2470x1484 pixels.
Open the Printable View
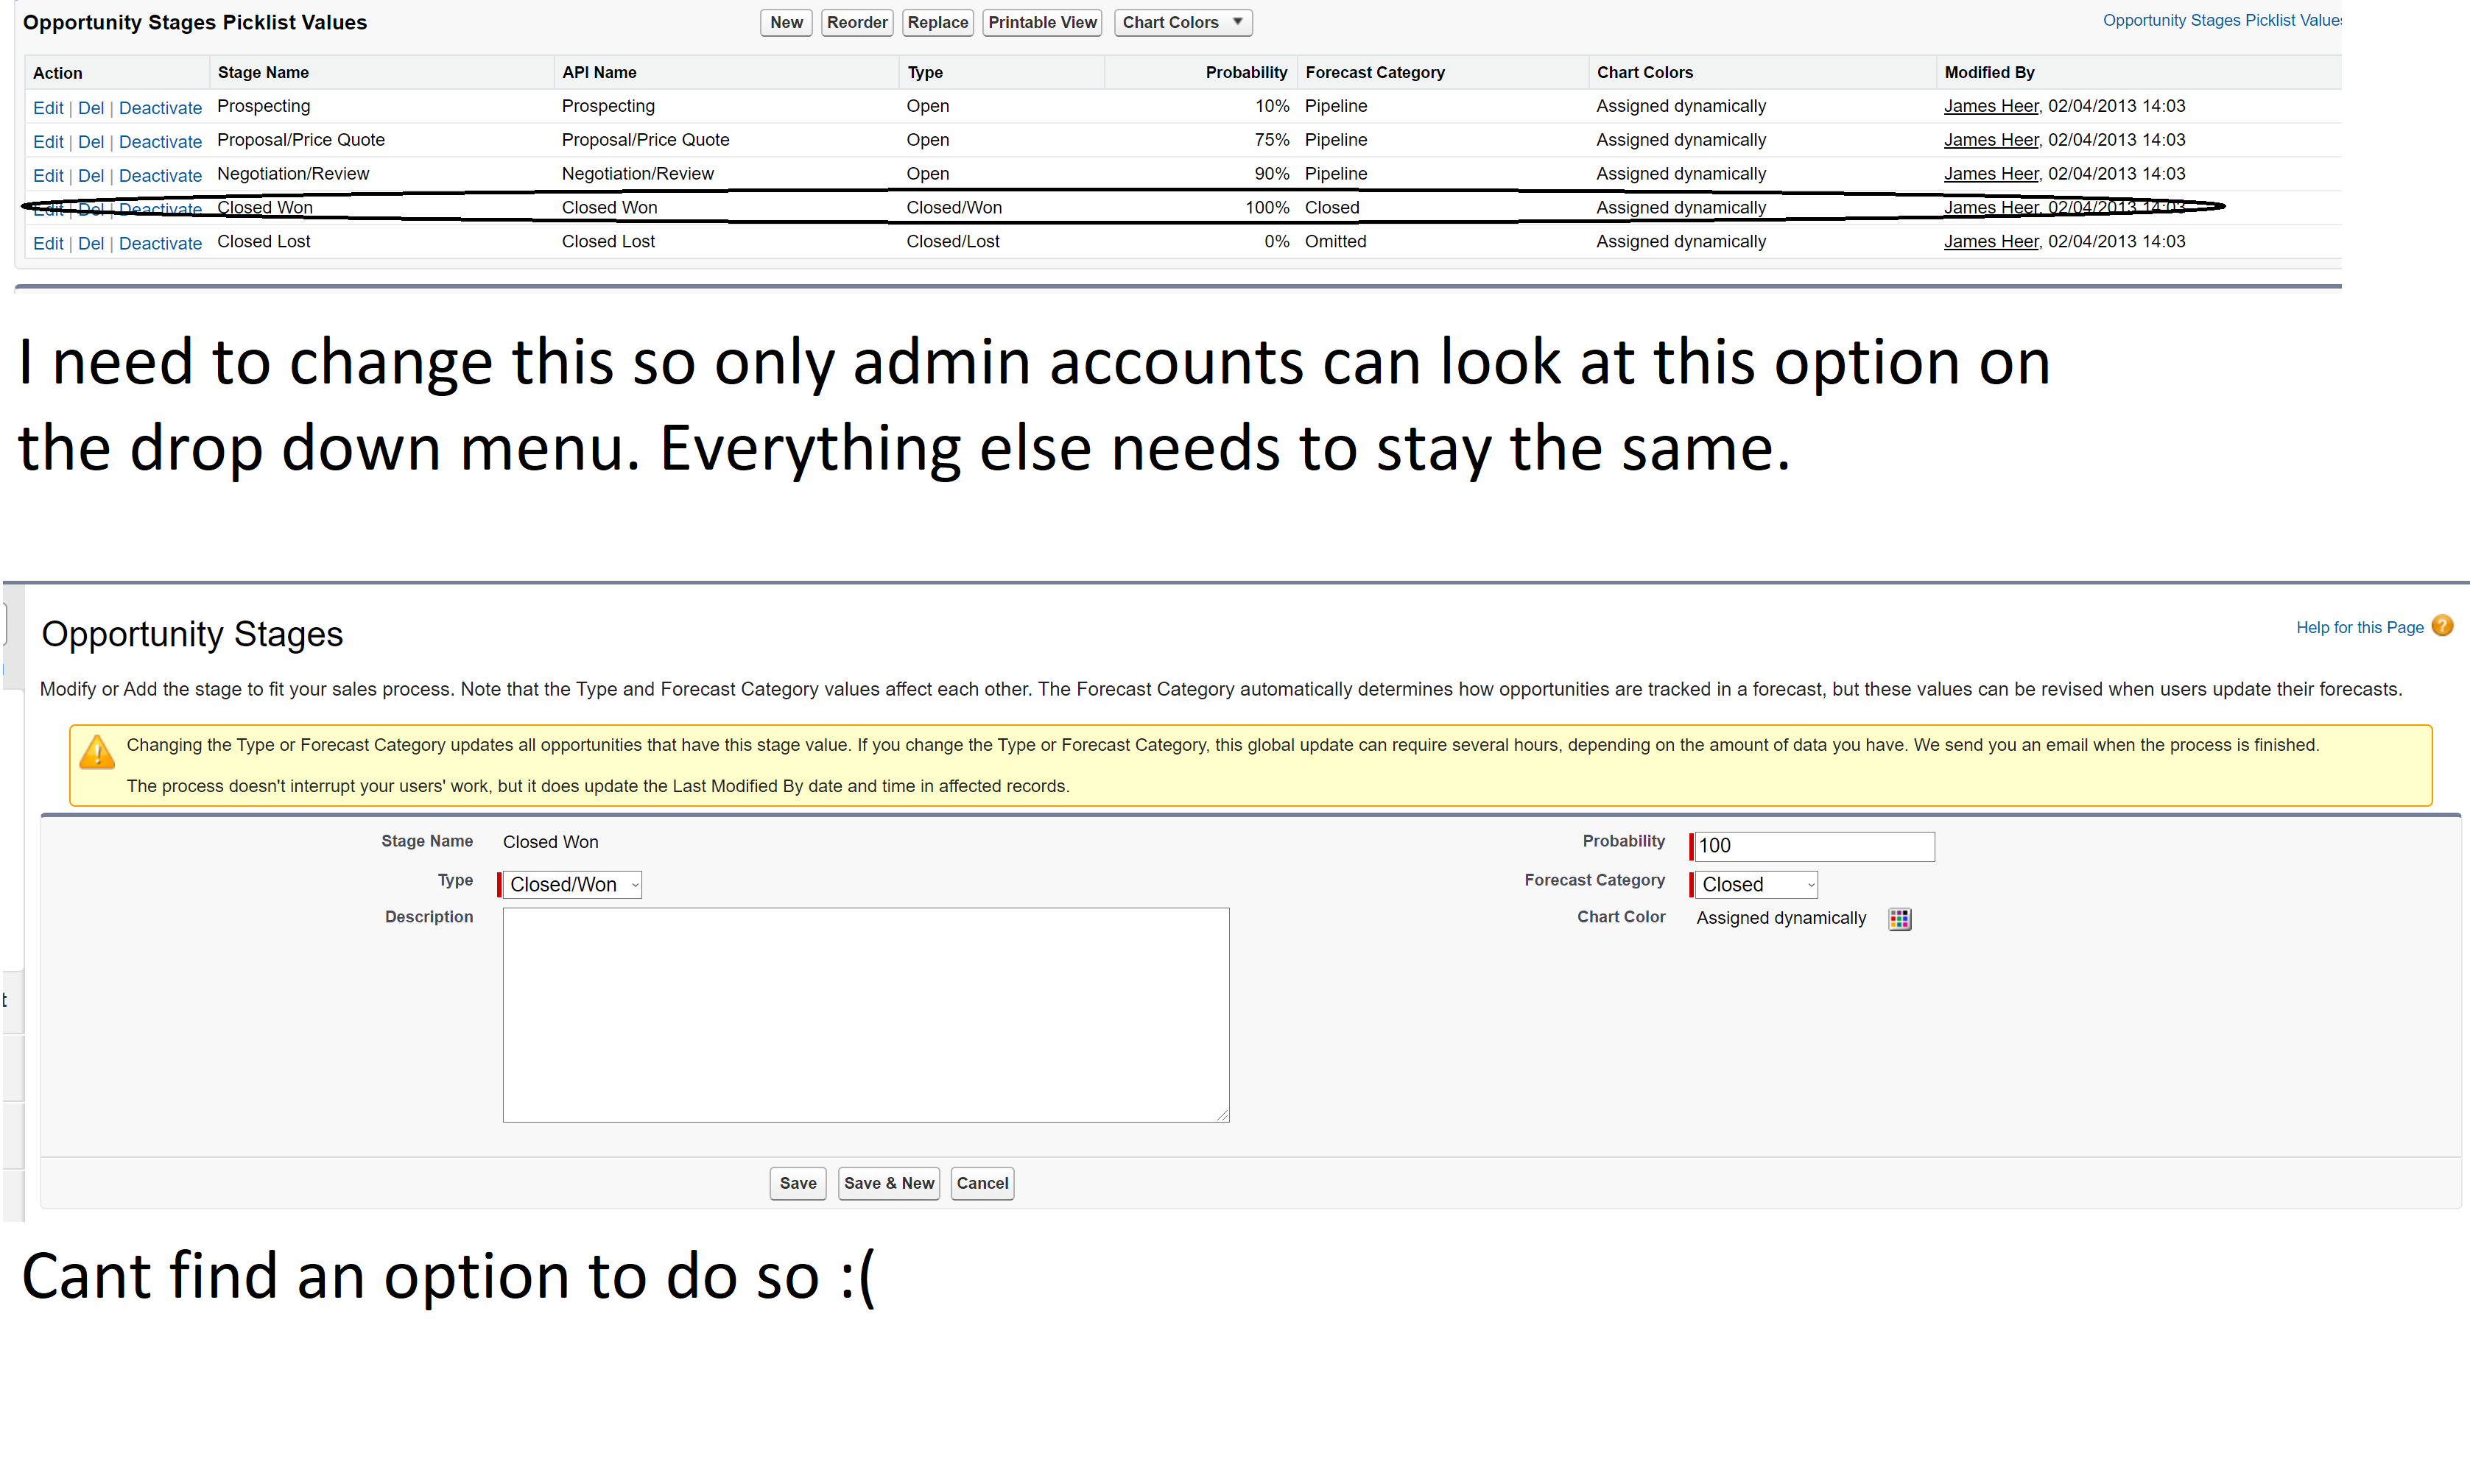pos(1041,22)
